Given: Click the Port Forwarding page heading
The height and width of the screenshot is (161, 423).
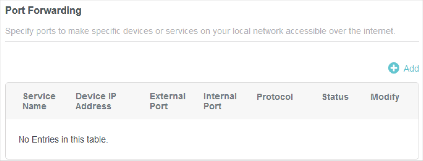Looking at the screenshot, I should pyautogui.click(x=43, y=11).
